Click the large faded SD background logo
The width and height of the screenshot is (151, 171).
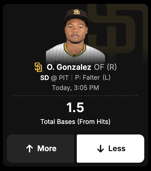[x=118, y=33]
